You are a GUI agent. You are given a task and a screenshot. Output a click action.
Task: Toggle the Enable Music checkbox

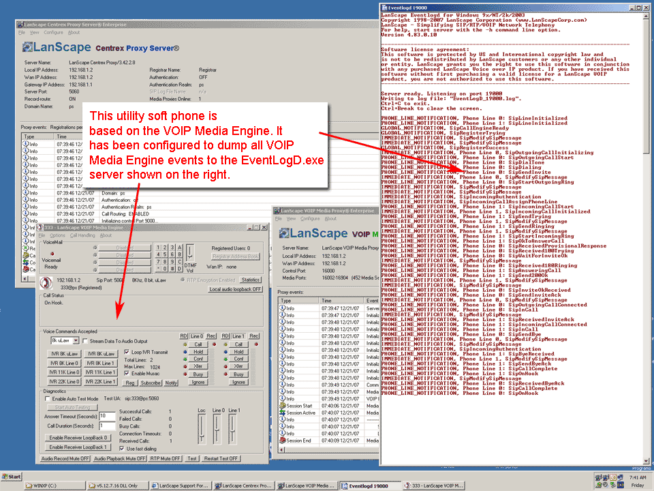(127, 373)
